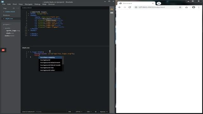The width and height of the screenshot is (203, 114).
Task: Click the split view icon in sidebar header
Action: (x=18, y=8)
